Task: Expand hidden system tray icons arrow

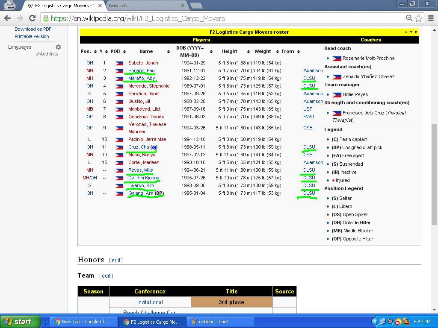Action: (x=375, y=322)
